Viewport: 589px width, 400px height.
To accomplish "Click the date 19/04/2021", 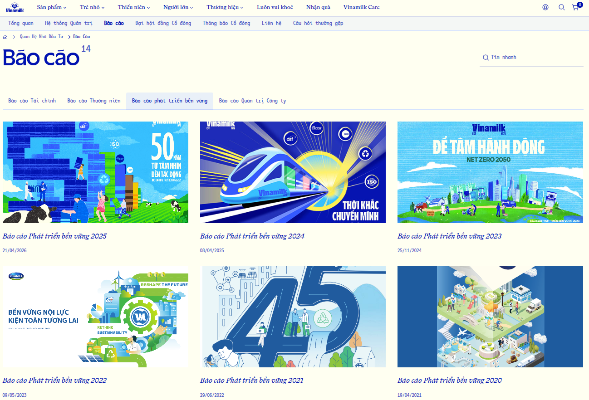I will click(409, 395).
